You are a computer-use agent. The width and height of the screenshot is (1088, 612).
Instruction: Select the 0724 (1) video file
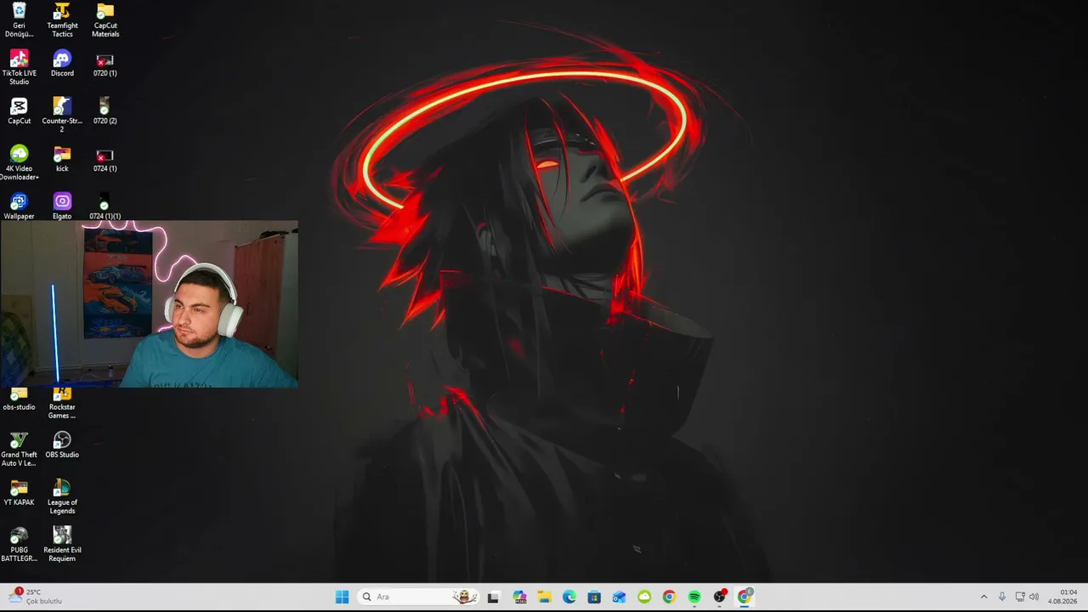(x=105, y=160)
